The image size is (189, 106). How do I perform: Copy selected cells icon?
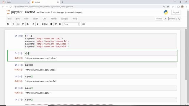tap(23, 24)
